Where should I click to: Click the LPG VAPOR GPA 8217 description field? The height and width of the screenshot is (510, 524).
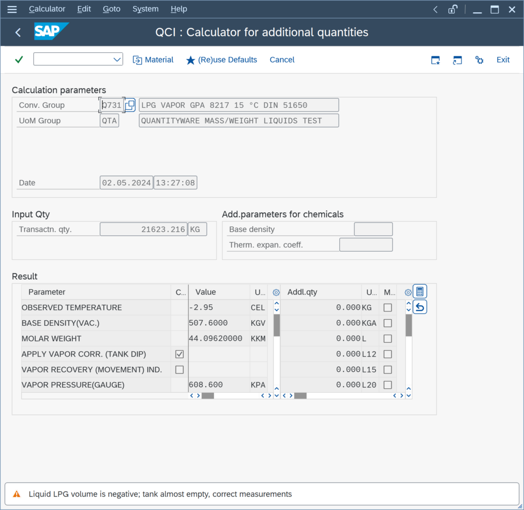point(239,105)
